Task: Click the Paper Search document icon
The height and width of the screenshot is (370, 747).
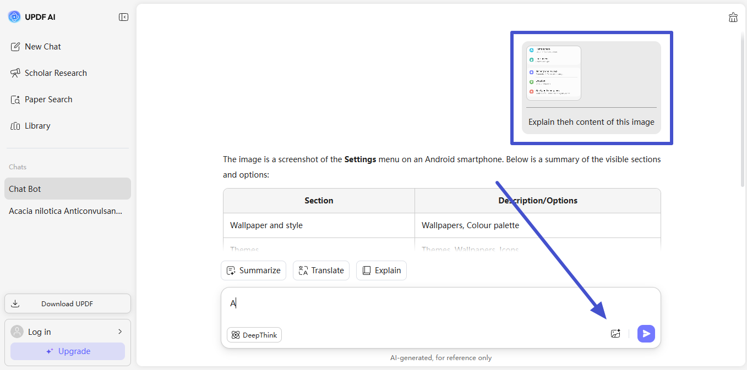Action: [x=15, y=100]
